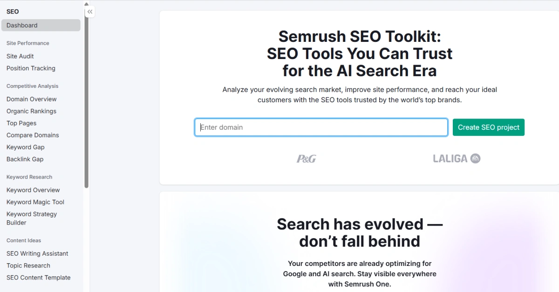Screen dimensions: 559x292
Task: Open Domain Overview
Action: 31,99
